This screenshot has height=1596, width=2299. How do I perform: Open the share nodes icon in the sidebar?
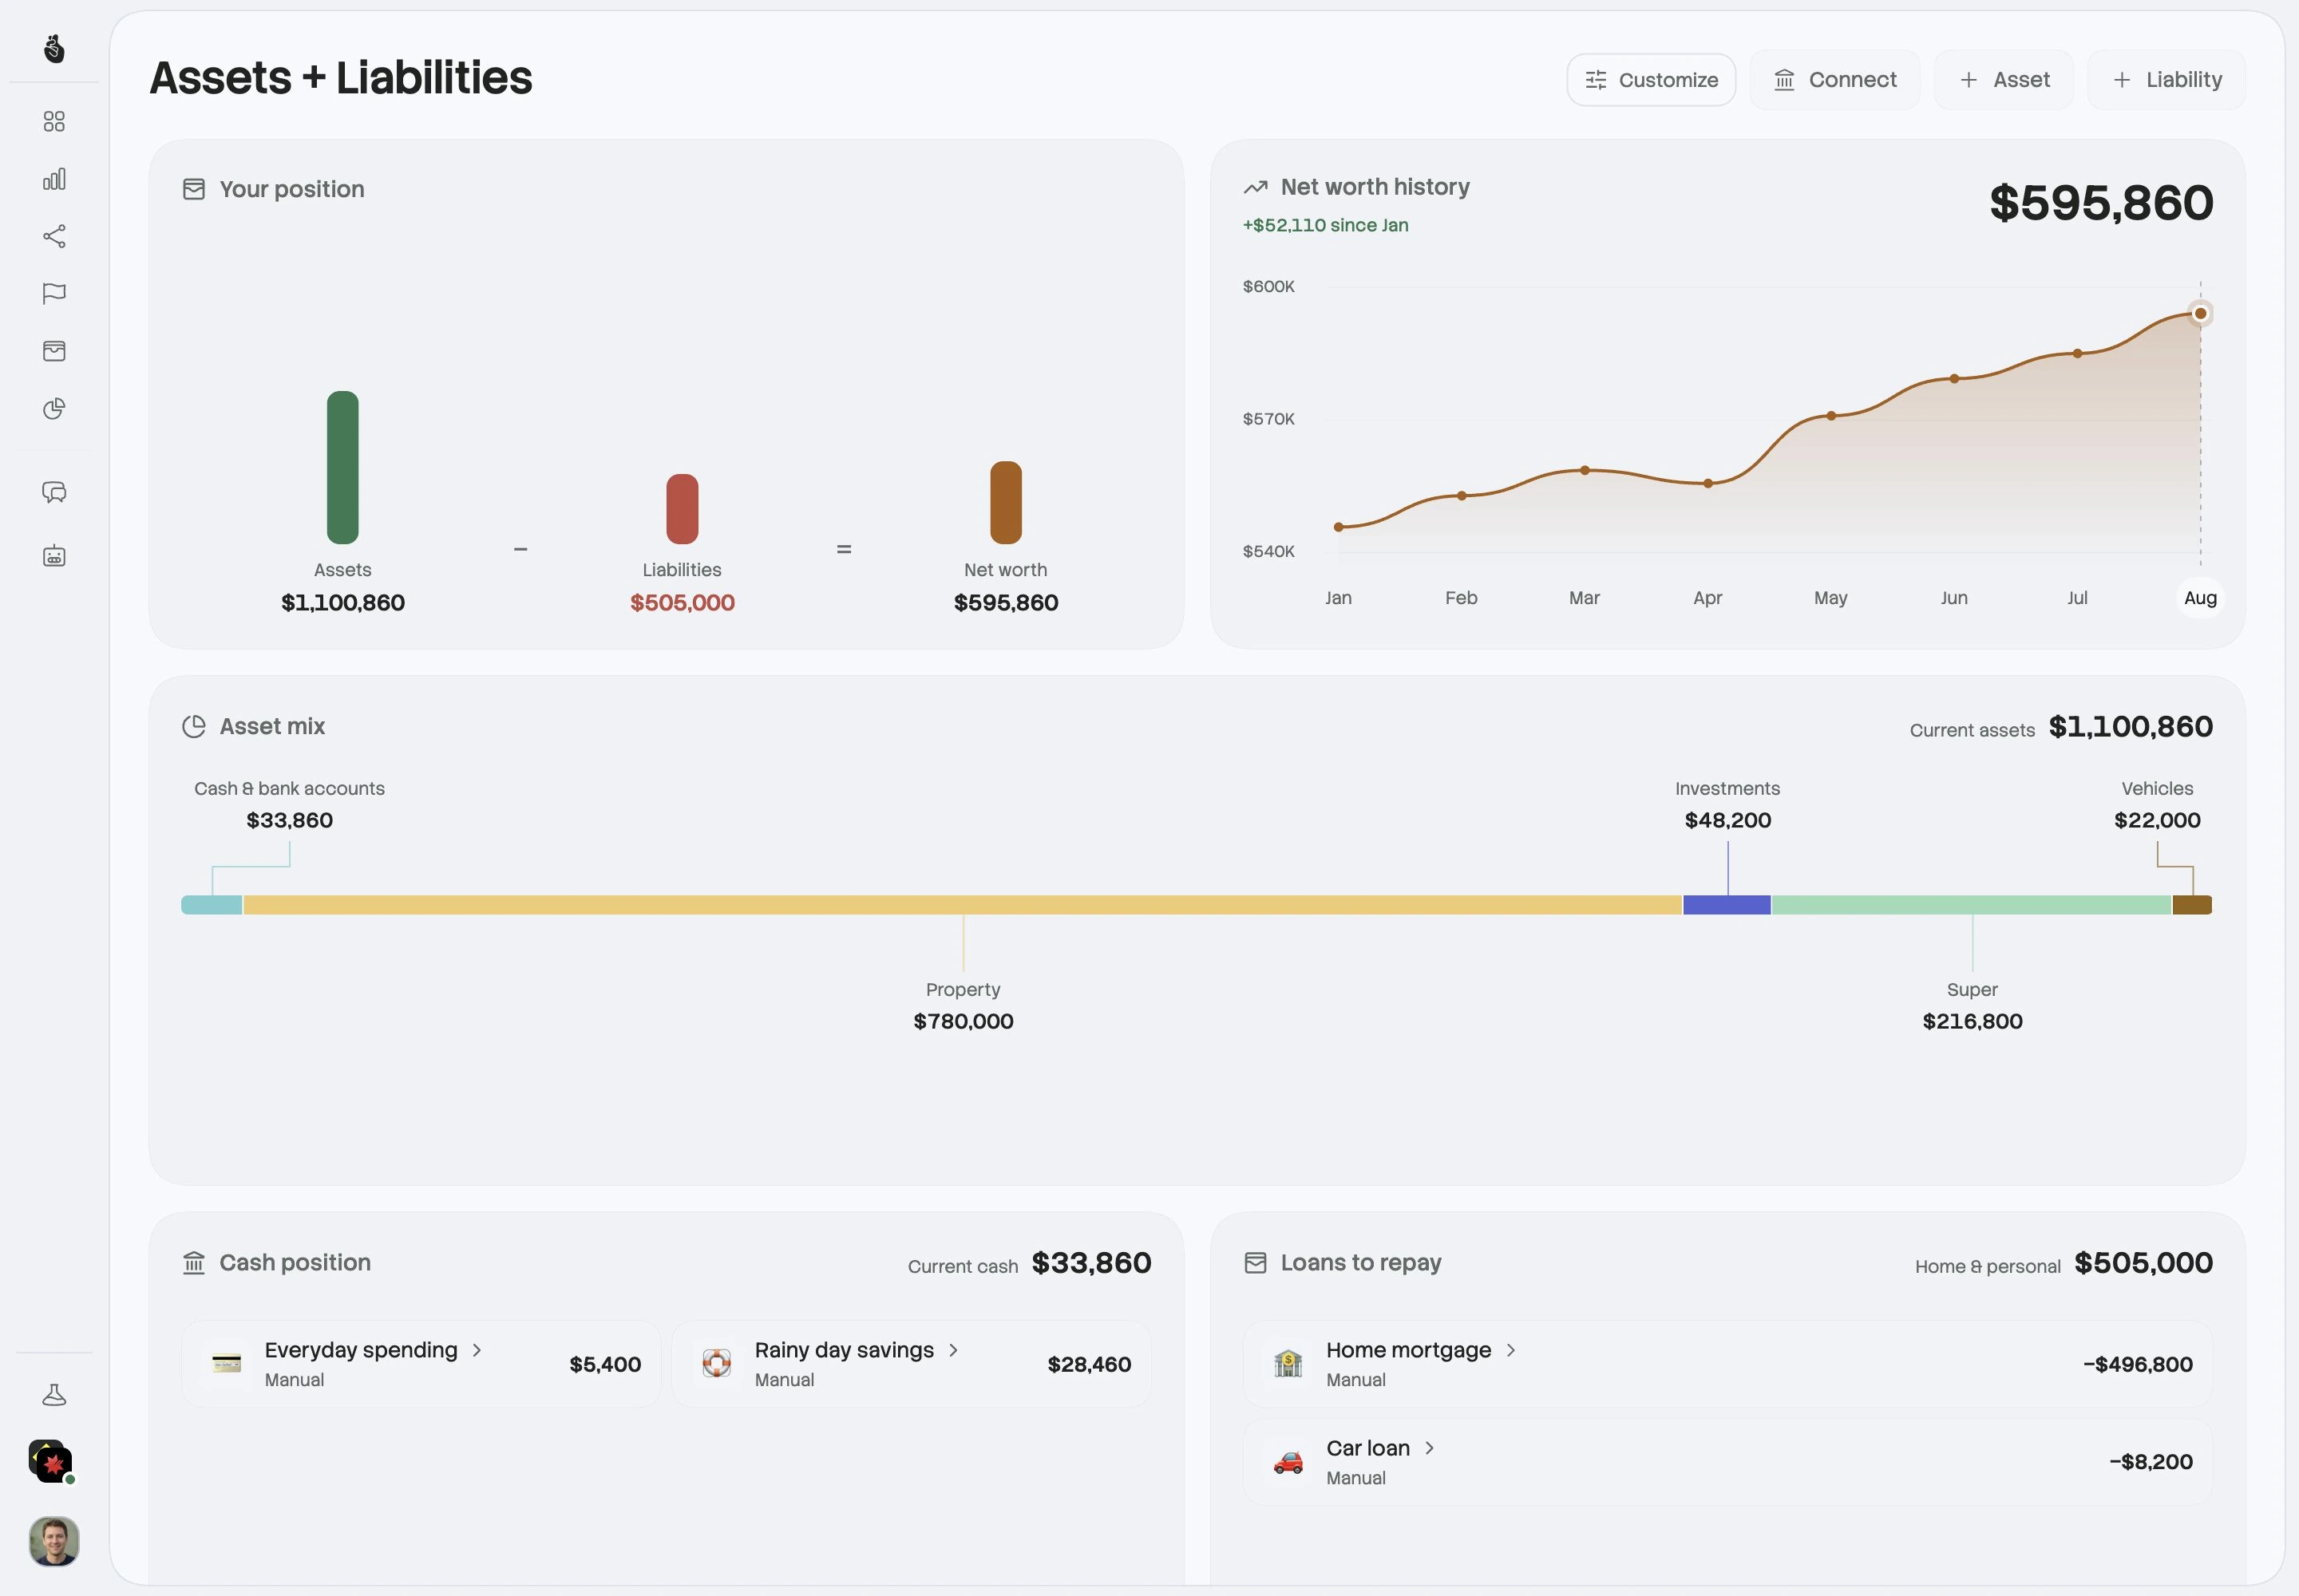tap(54, 236)
